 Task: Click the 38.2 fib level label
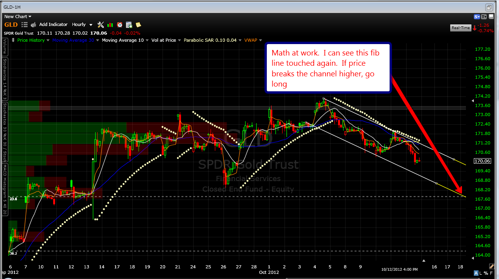14,253
